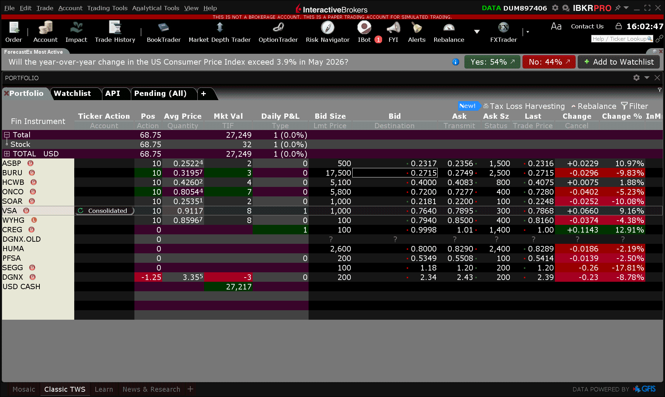Click the WYHG status icon

[34, 220]
